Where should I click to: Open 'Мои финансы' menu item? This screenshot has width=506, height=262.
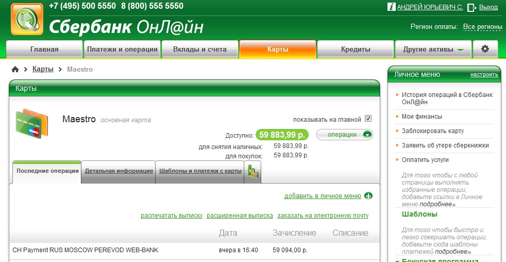(422, 116)
